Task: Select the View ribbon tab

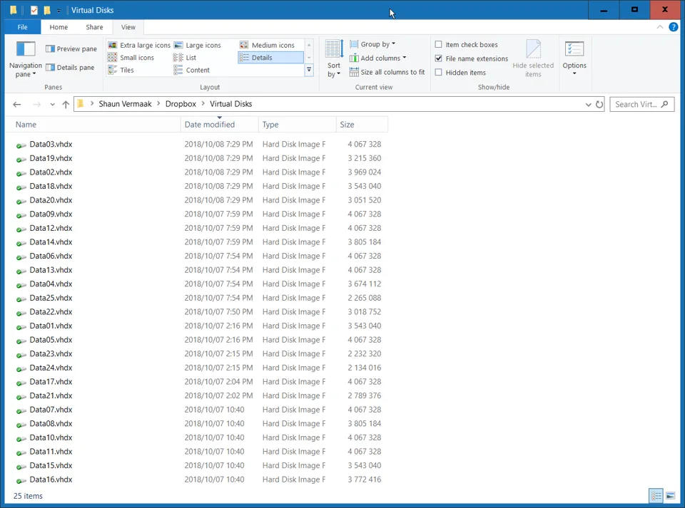Action: point(128,27)
